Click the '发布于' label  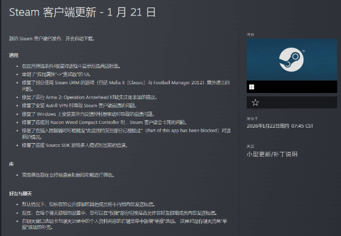[x=252, y=119]
